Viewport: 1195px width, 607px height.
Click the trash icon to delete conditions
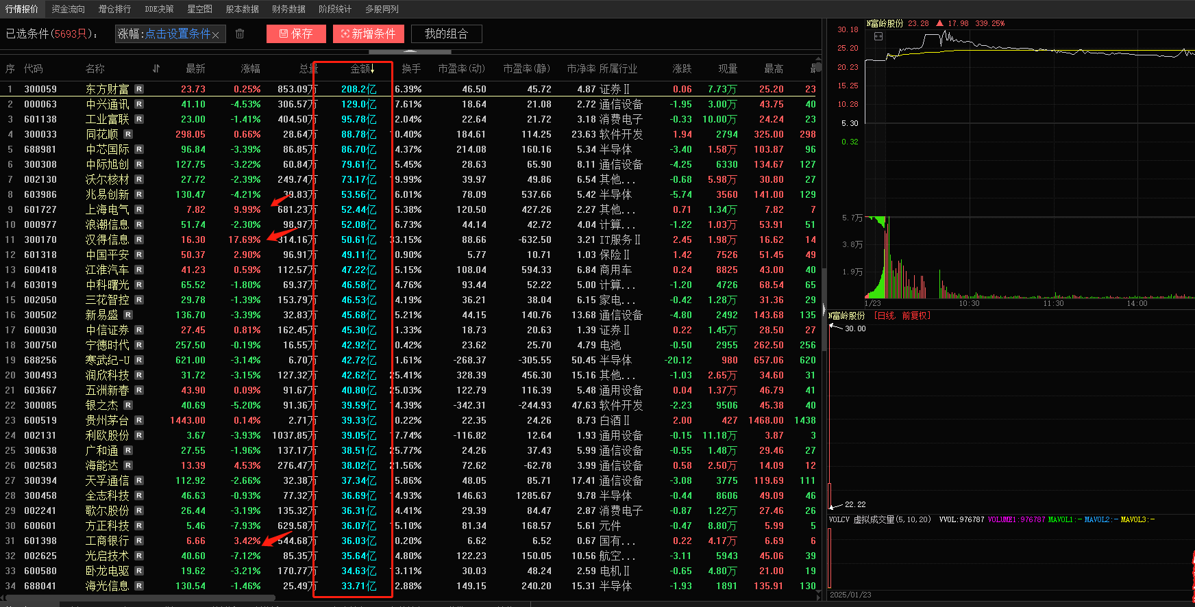tap(240, 34)
